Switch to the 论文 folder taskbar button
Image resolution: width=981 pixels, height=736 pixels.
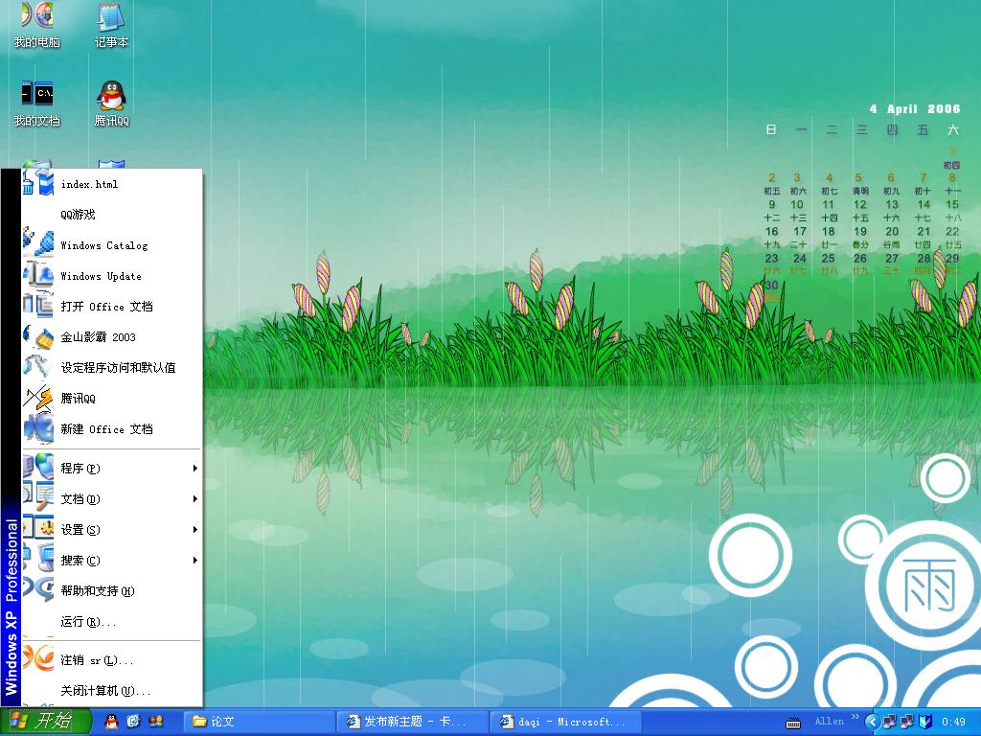(259, 722)
